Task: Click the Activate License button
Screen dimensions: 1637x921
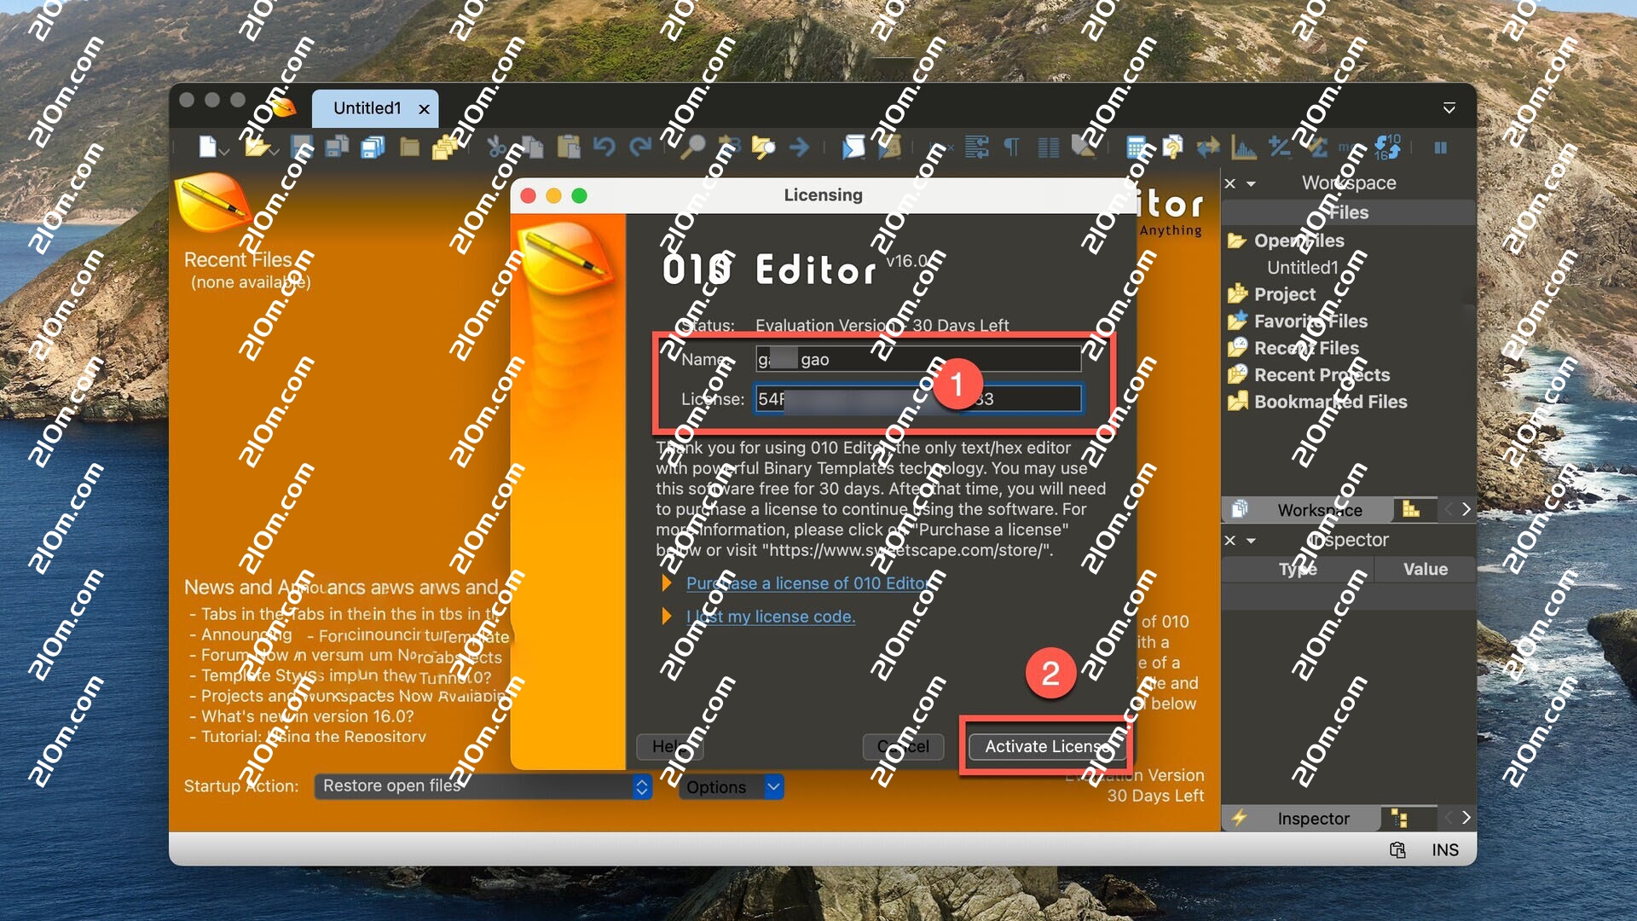Action: 1047,746
